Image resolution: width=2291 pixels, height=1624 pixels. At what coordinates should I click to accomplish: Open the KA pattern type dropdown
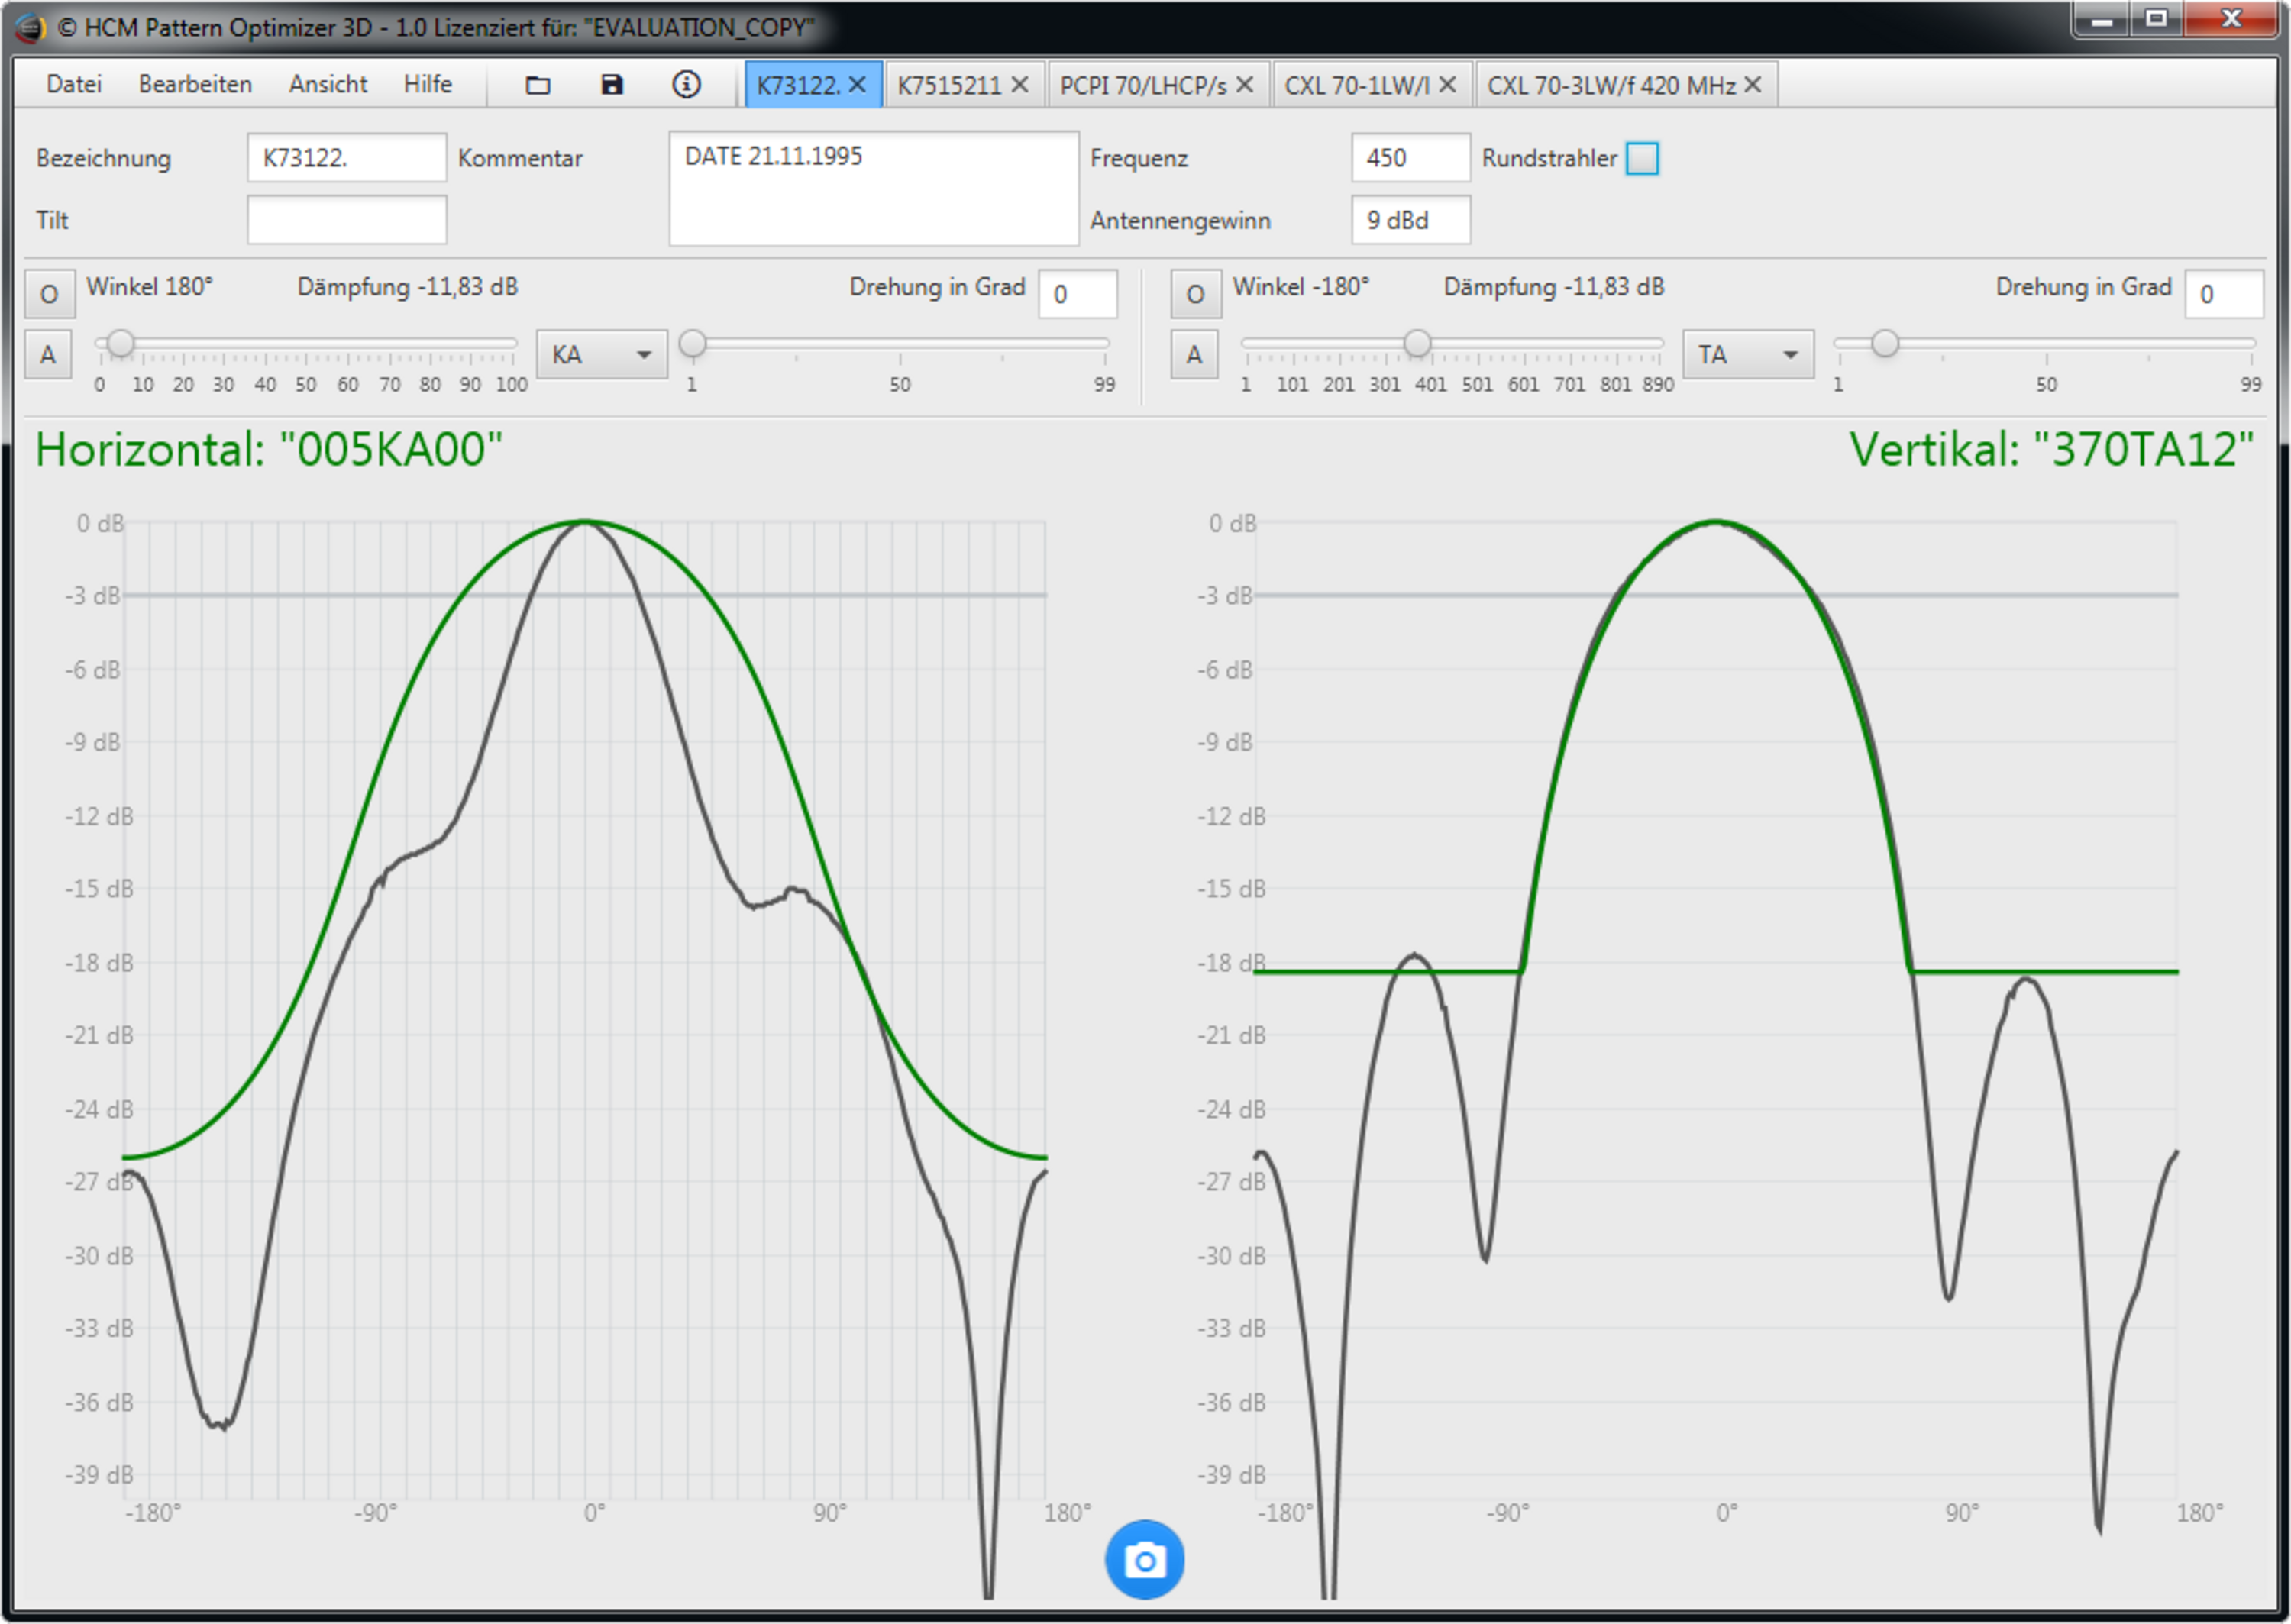tap(602, 355)
